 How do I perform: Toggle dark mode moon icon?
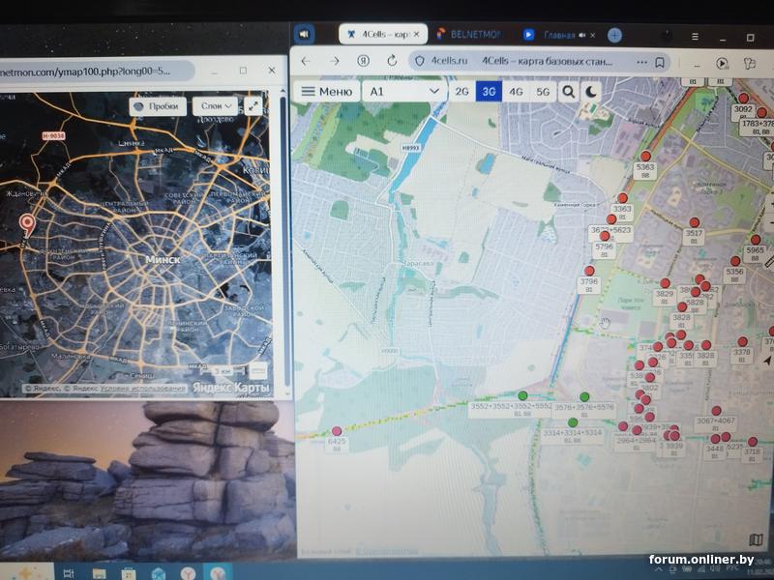pyautogui.click(x=591, y=92)
